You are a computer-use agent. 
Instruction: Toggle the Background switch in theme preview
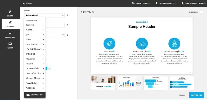(201, 12)
